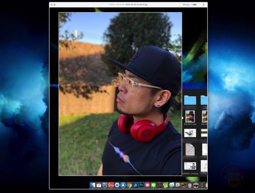Launch Tweetbot bird icon in Dock
This screenshot has width=255, height=193.
click(105, 185)
